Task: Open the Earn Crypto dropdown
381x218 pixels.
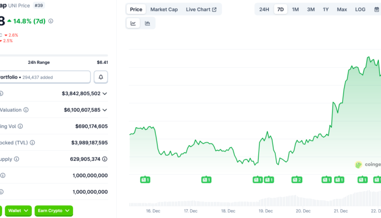Action: [x=53, y=210]
